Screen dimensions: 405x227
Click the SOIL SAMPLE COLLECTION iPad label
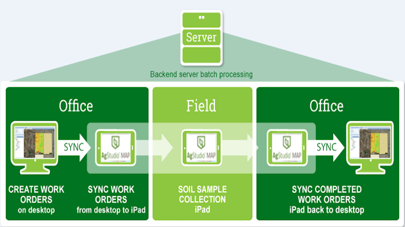pyautogui.click(x=202, y=199)
